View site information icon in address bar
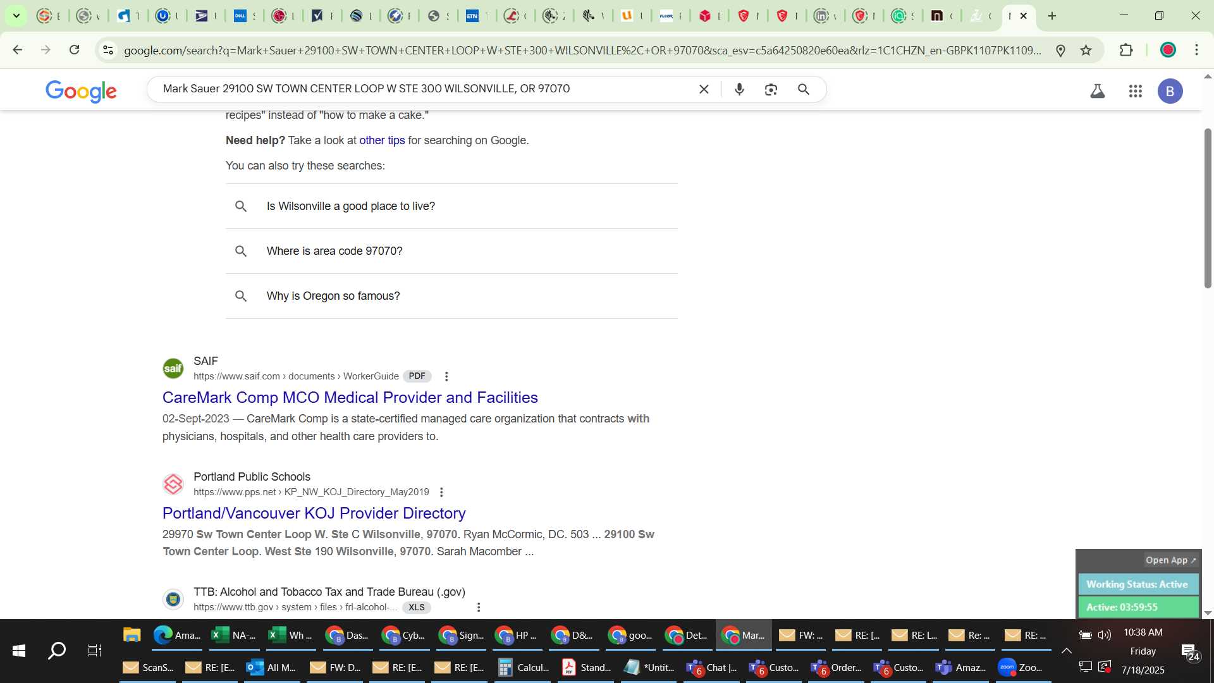The width and height of the screenshot is (1214, 683). 108,50
